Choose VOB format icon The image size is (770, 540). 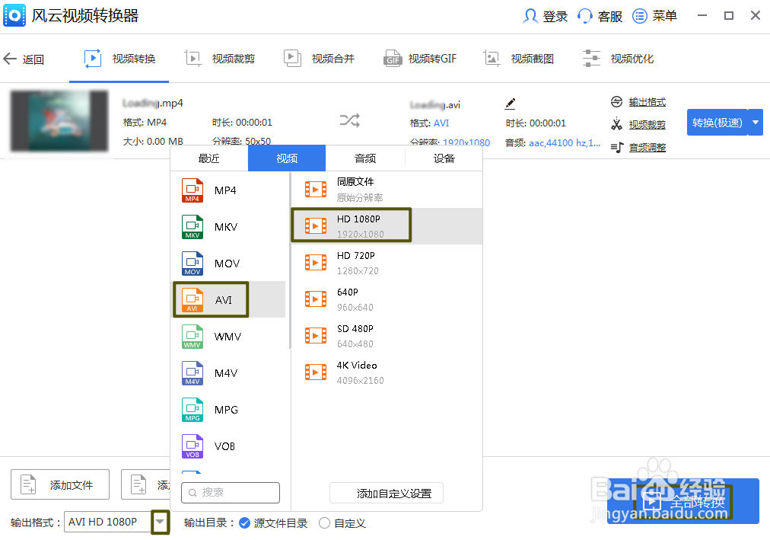(192, 446)
